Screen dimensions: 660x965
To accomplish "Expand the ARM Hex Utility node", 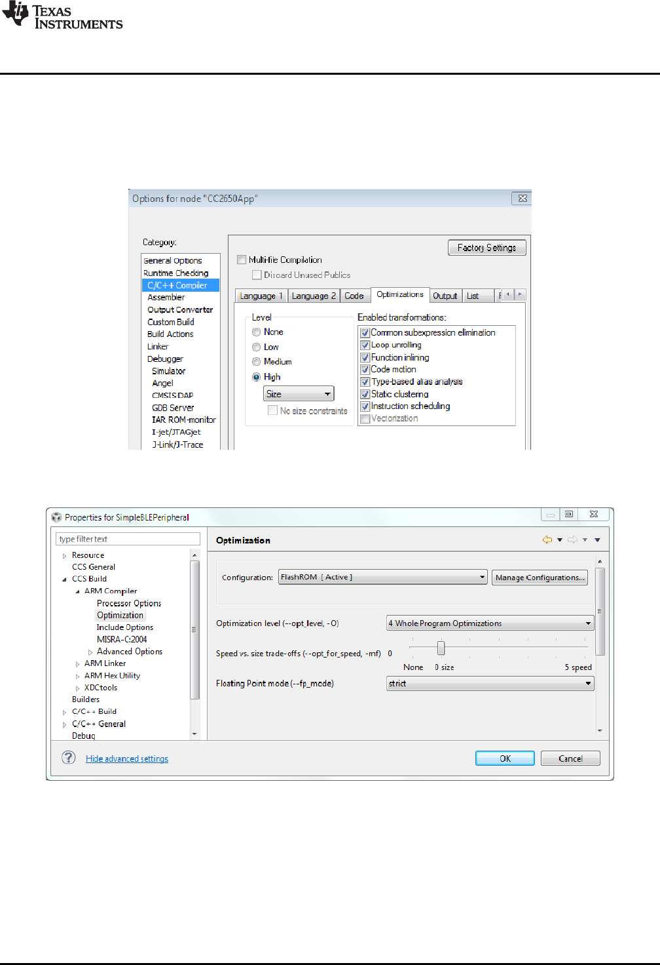I will 77,676.
